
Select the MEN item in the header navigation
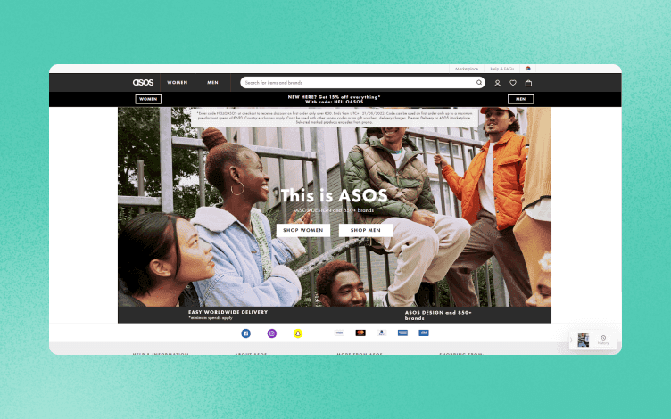tap(212, 83)
